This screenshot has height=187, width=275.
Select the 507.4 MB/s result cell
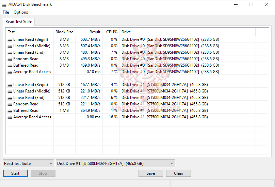click(91, 46)
